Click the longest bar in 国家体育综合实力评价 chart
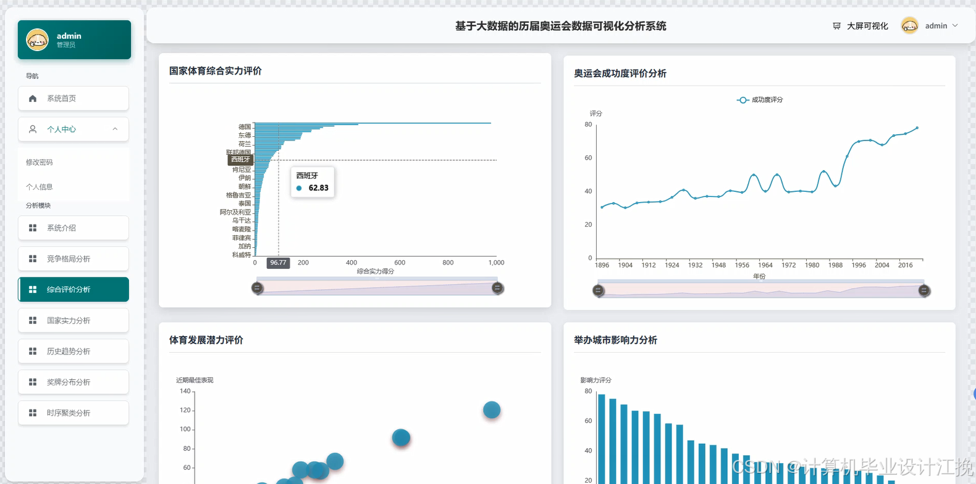Image resolution: width=976 pixels, height=484 pixels. [372, 123]
